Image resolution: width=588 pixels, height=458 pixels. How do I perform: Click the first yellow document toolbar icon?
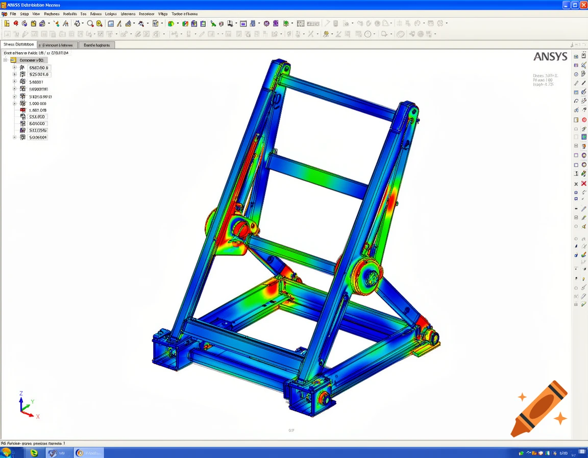click(7, 24)
